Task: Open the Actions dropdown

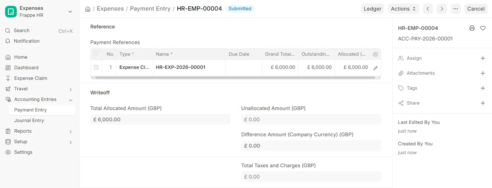Action: point(404,9)
